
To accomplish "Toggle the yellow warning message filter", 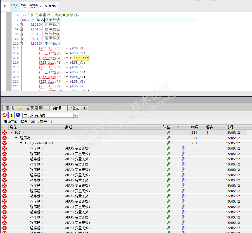I will tap(11, 115).
